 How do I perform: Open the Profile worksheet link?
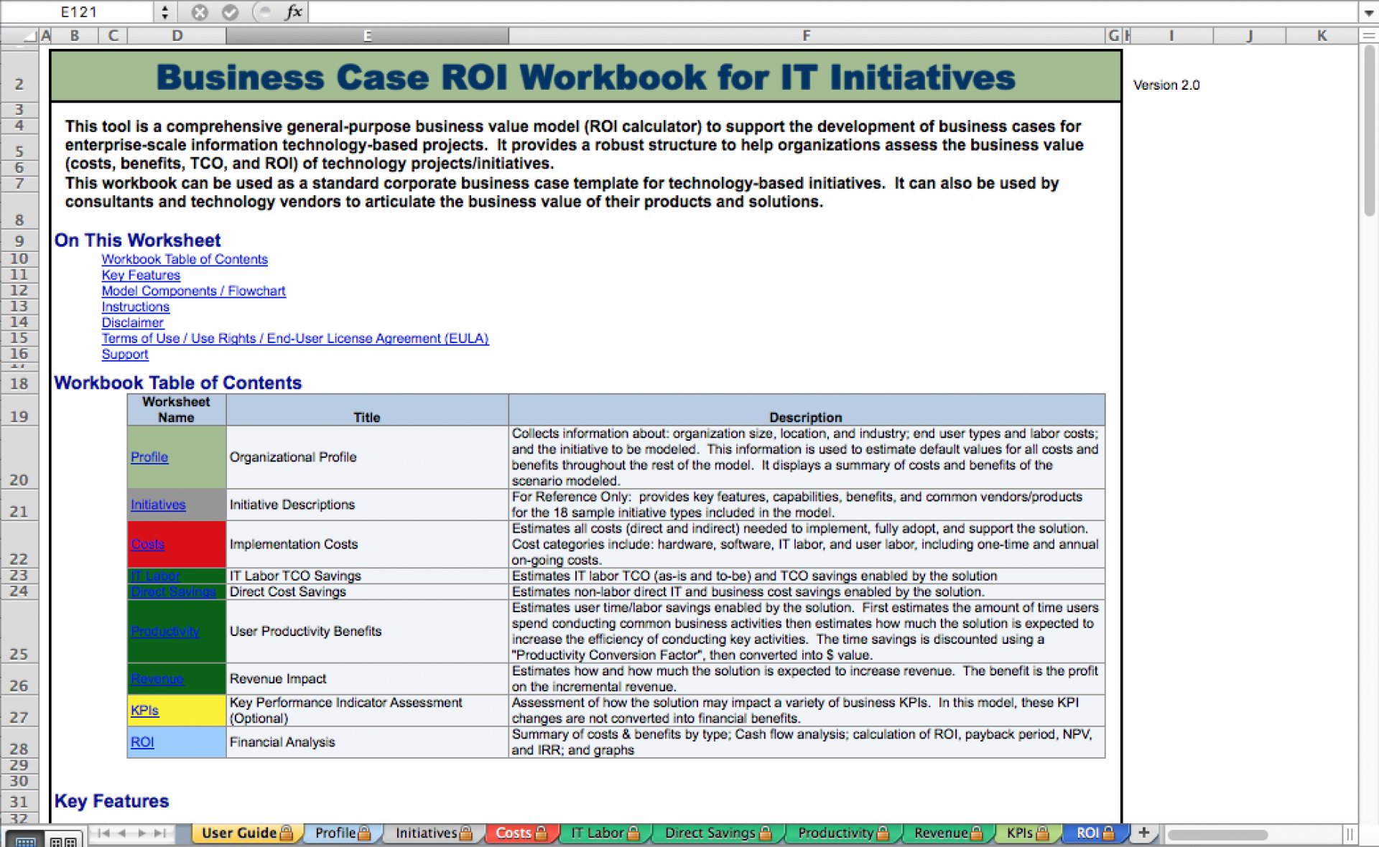click(149, 457)
